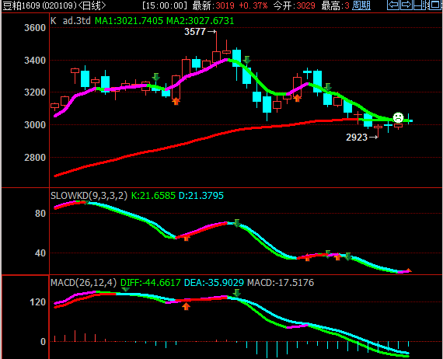The image size is (443, 359).
Task: Click the +0.37% change value
Action: [253, 5]
